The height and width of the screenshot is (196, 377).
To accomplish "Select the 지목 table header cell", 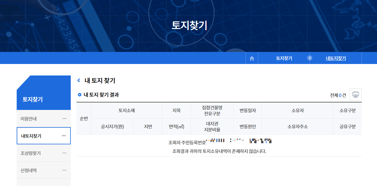I will (x=176, y=110).
